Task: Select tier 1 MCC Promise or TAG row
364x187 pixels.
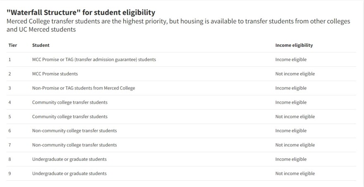Action: (x=181, y=60)
